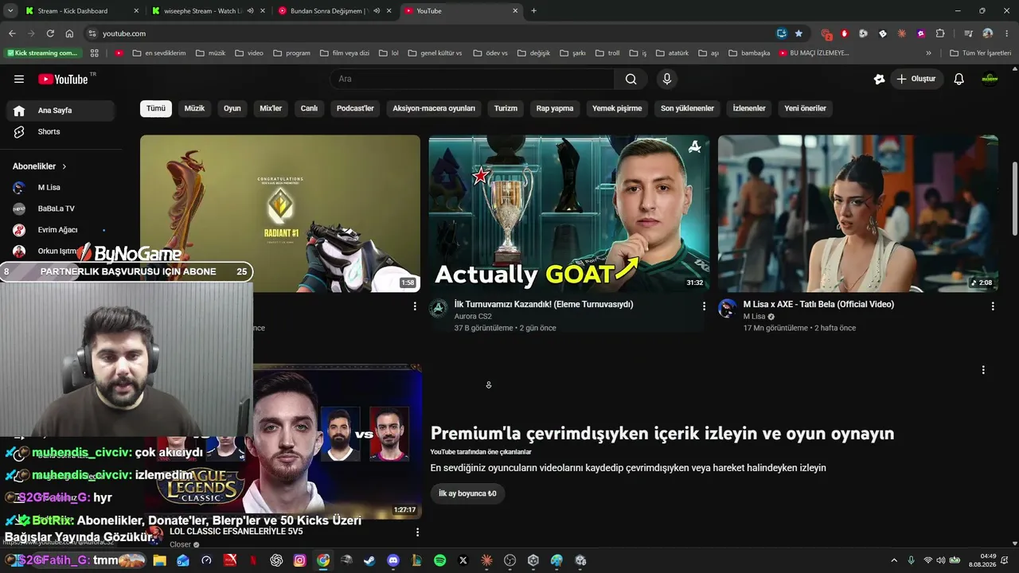Show more bookmarks with the double chevron

click(928, 53)
